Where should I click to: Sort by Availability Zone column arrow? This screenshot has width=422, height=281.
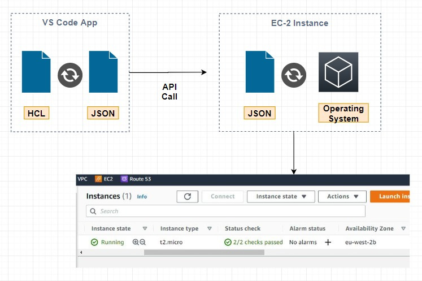pos(403,228)
